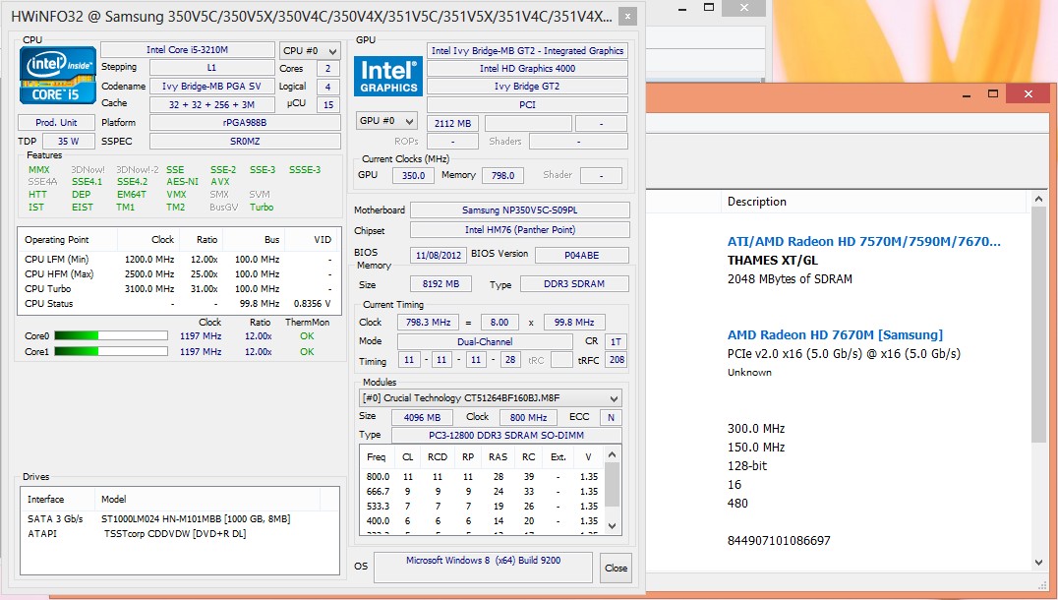Click the ATI/AMD Radeon HD 7570M link

click(x=863, y=242)
